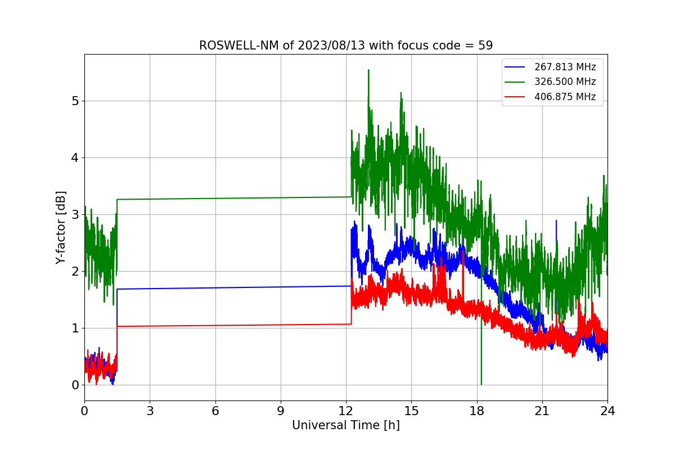Click y-axis tick label '5'

75,101
